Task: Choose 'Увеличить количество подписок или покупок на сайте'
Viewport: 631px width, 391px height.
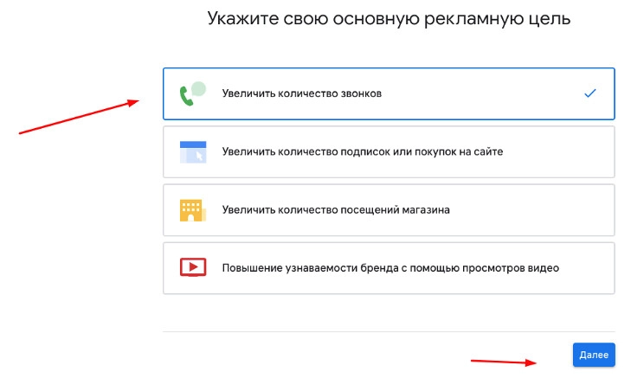Action: click(362, 151)
